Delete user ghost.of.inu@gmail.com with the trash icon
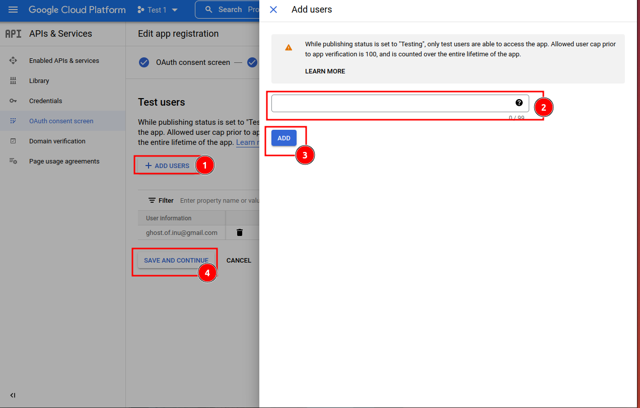Screen dimensions: 640x408 240,232
